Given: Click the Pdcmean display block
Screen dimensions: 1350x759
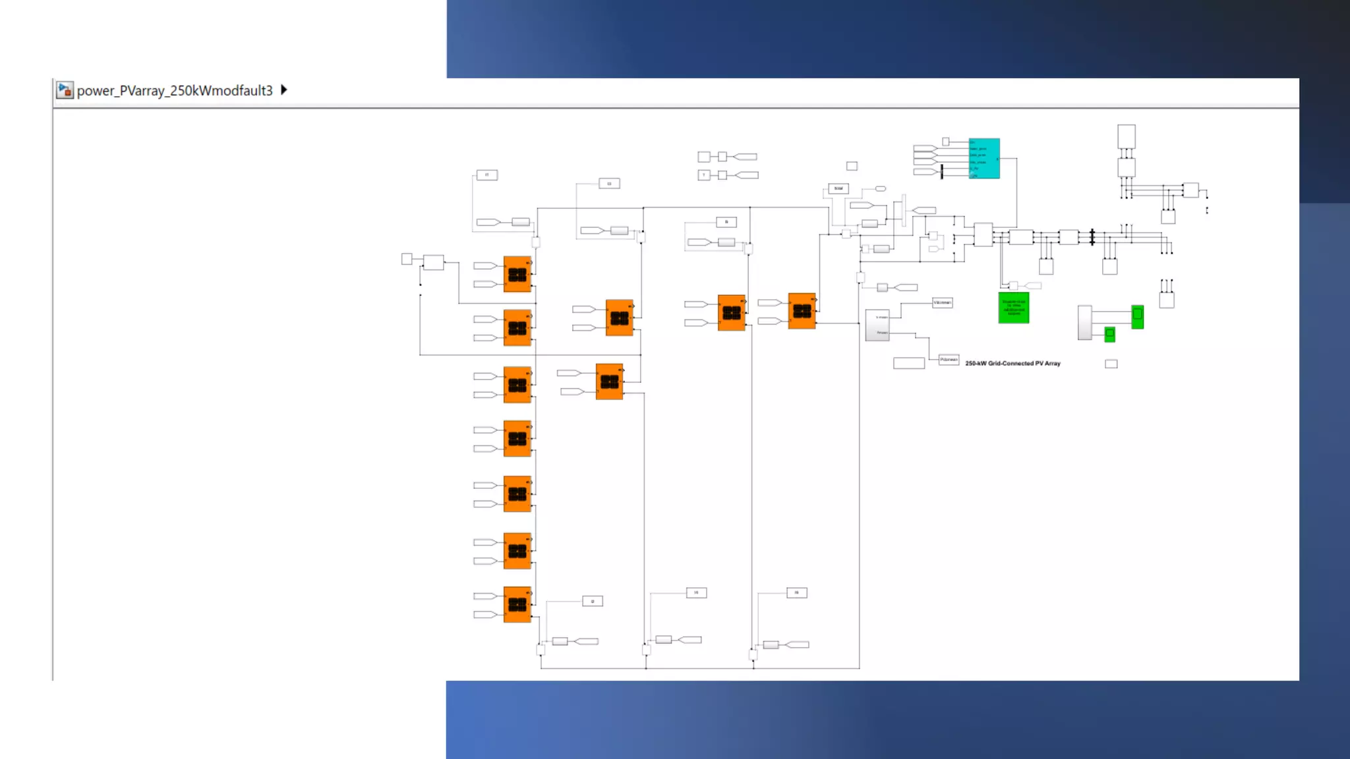Looking at the screenshot, I should point(949,360).
